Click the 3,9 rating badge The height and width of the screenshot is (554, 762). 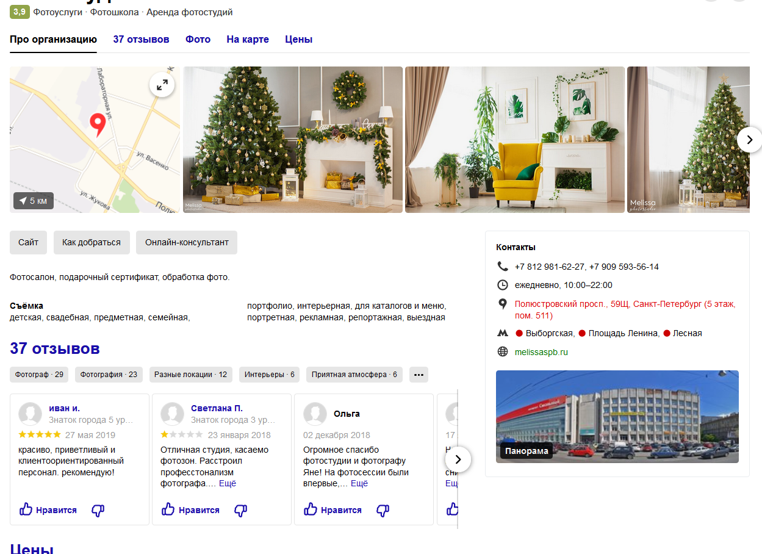pyautogui.click(x=20, y=12)
